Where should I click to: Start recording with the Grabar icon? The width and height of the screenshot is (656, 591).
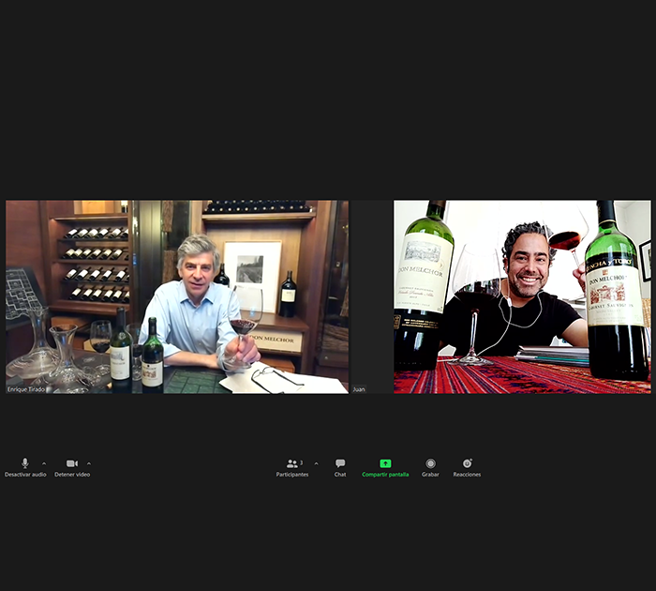click(x=430, y=463)
